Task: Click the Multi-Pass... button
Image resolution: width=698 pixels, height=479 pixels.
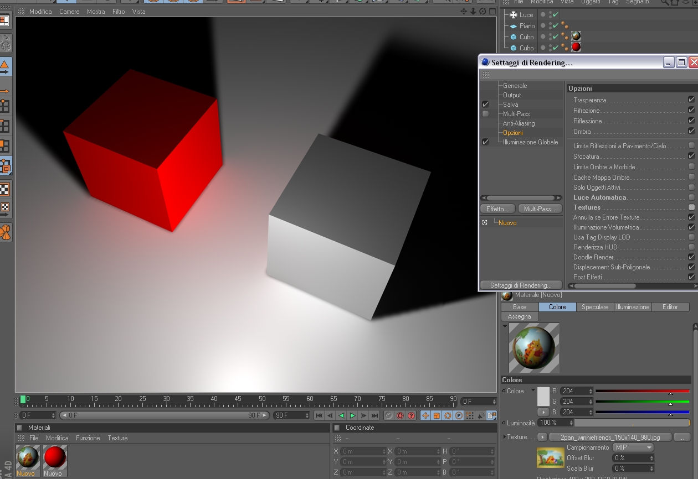Action: click(540, 209)
